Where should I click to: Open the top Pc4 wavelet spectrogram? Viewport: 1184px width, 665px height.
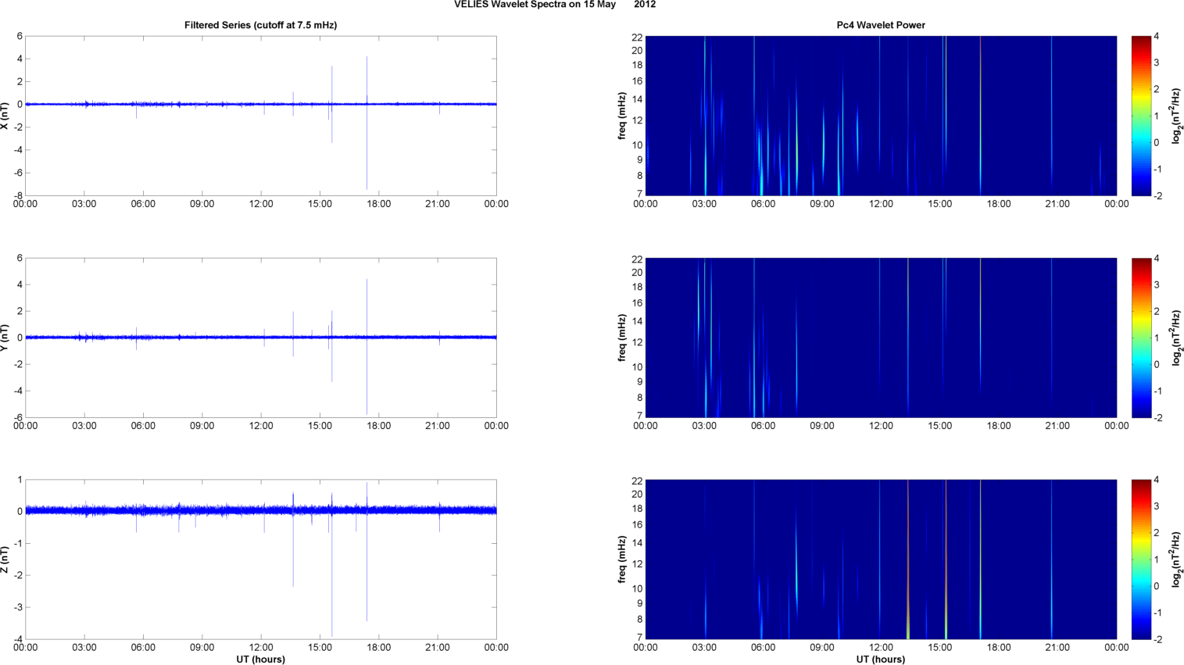point(880,116)
